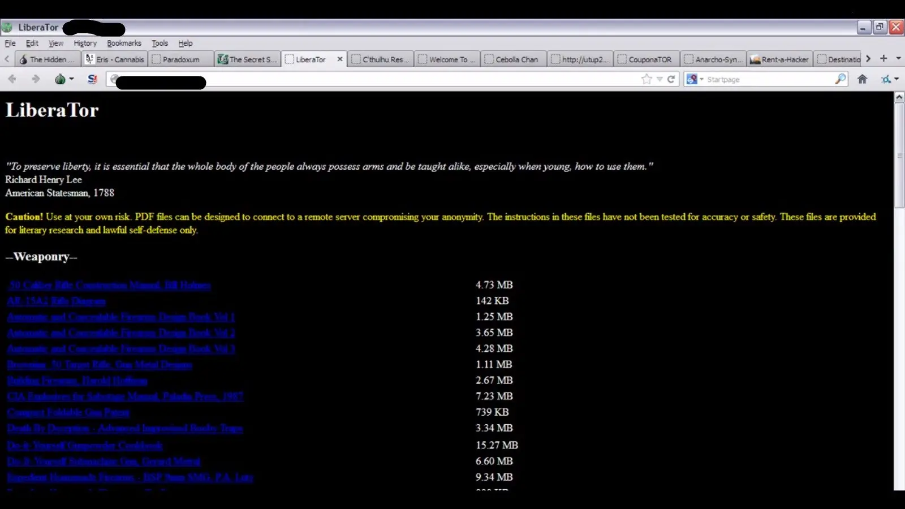Click the 6.60 MB file size
Viewport: 905px width, 509px height.
[x=494, y=461]
